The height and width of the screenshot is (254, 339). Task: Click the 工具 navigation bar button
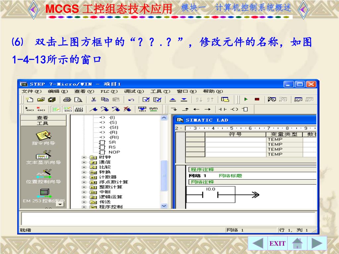point(43,123)
